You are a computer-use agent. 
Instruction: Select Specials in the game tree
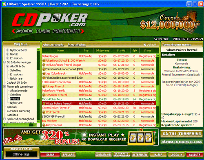coord(12,107)
